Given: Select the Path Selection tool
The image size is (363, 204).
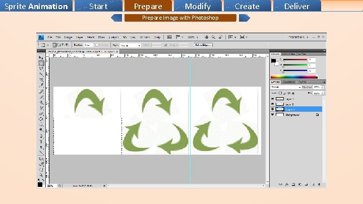Looking at the screenshot, I should pos(41,147).
